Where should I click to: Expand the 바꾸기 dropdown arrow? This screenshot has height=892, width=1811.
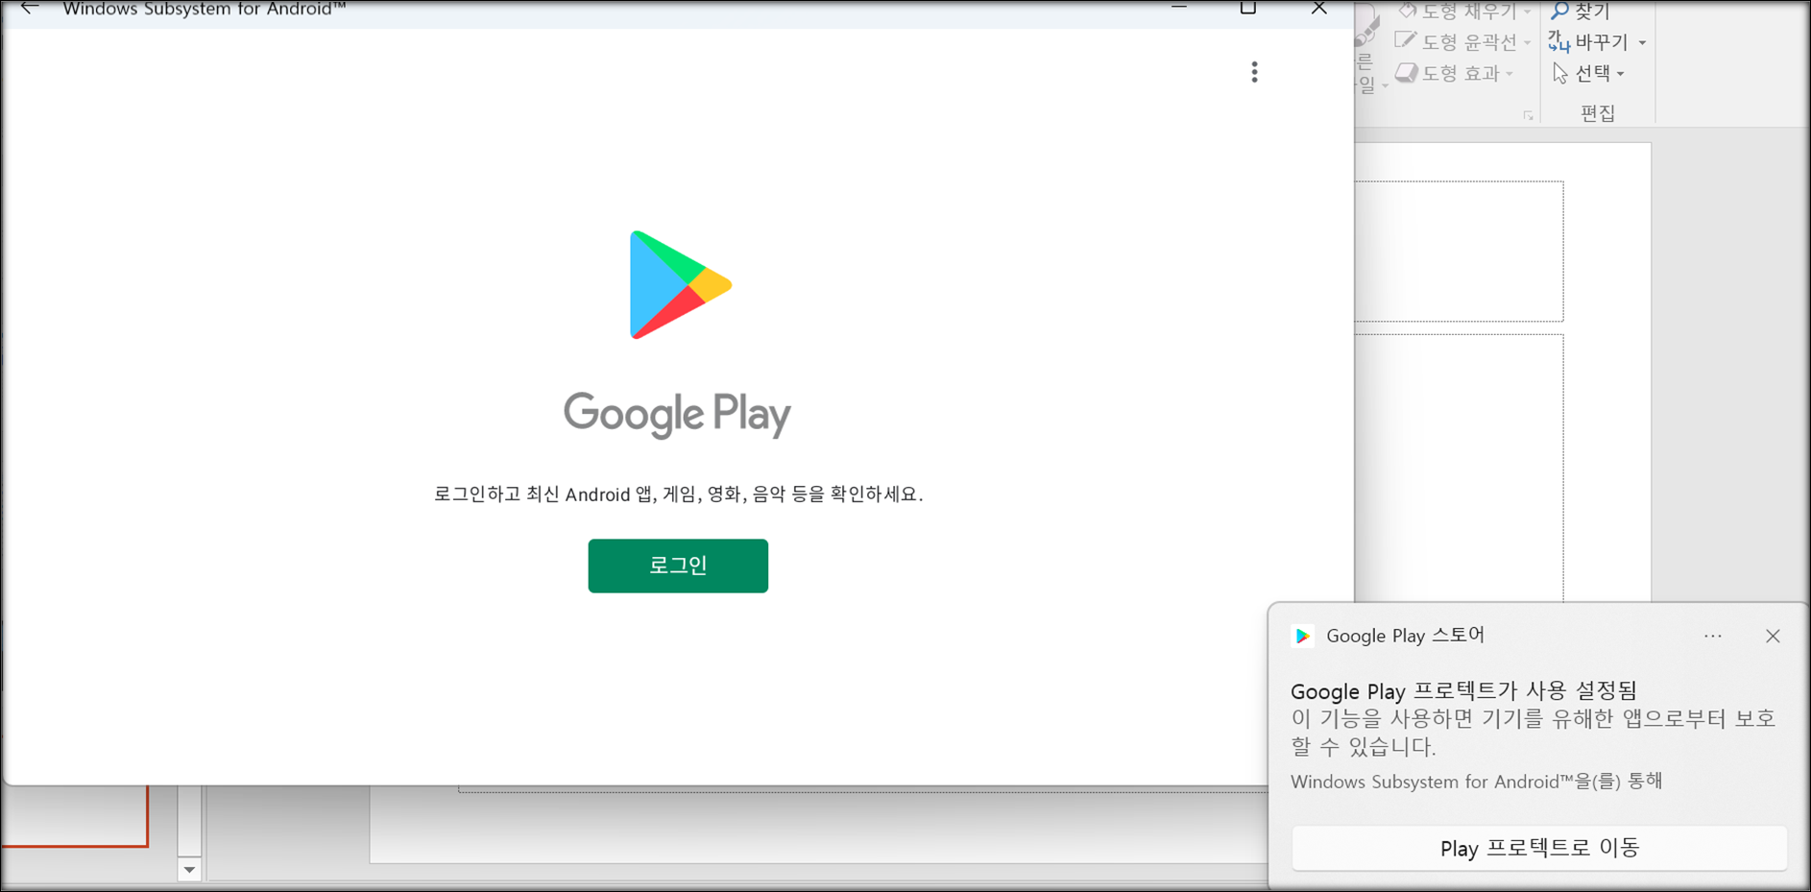[1642, 43]
